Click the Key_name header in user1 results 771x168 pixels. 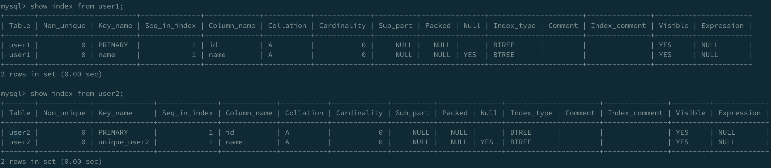pyautogui.click(x=115, y=26)
